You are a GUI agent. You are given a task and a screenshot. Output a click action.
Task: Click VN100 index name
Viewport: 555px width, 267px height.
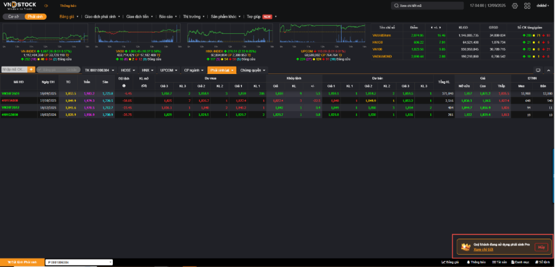pos(377,49)
